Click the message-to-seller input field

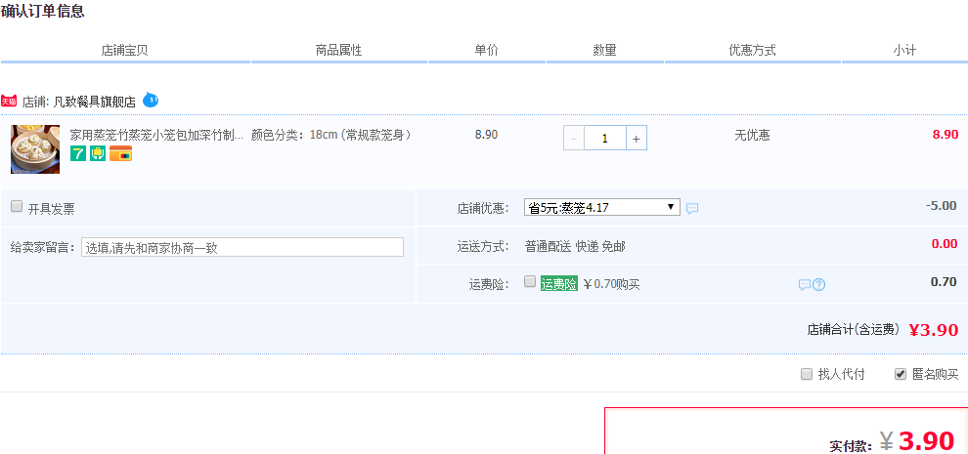242,247
